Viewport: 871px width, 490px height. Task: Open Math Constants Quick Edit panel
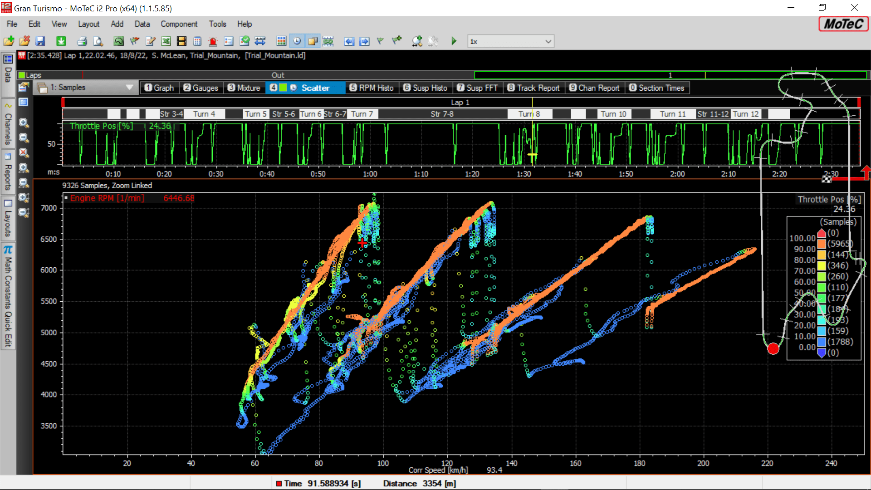point(8,297)
